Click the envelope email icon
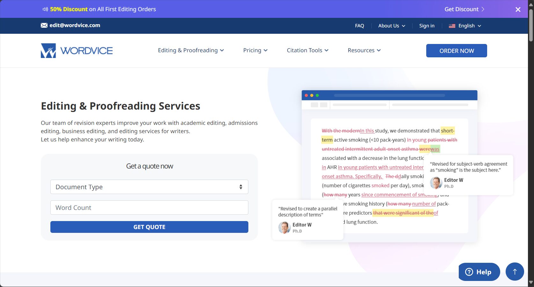 tap(44, 25)
